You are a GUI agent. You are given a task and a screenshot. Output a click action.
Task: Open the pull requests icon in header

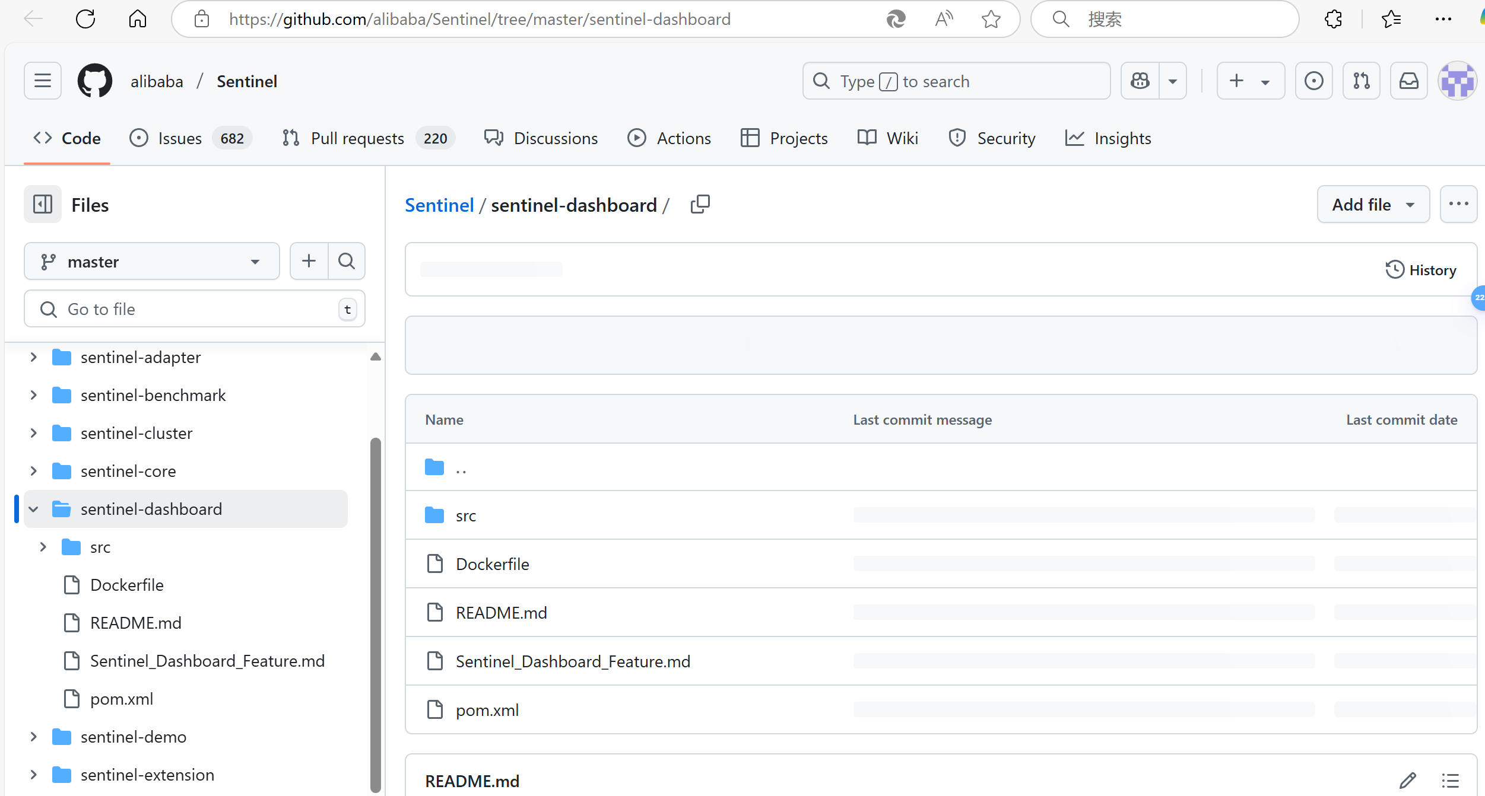point(1361,81)
